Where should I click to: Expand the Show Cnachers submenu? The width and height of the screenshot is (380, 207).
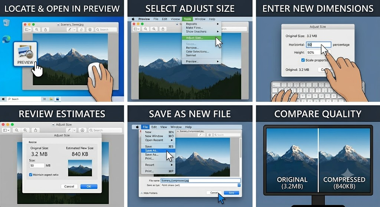click(202, 31)
